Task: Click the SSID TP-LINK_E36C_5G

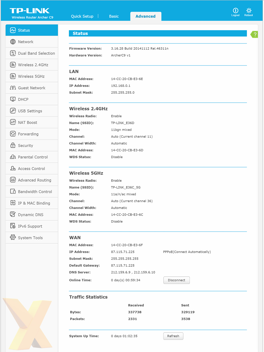Action: click(x=126, y=187)
